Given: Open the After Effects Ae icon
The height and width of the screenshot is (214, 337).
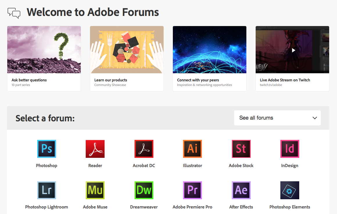Looking at the screenshot, I should coord(241,190).
